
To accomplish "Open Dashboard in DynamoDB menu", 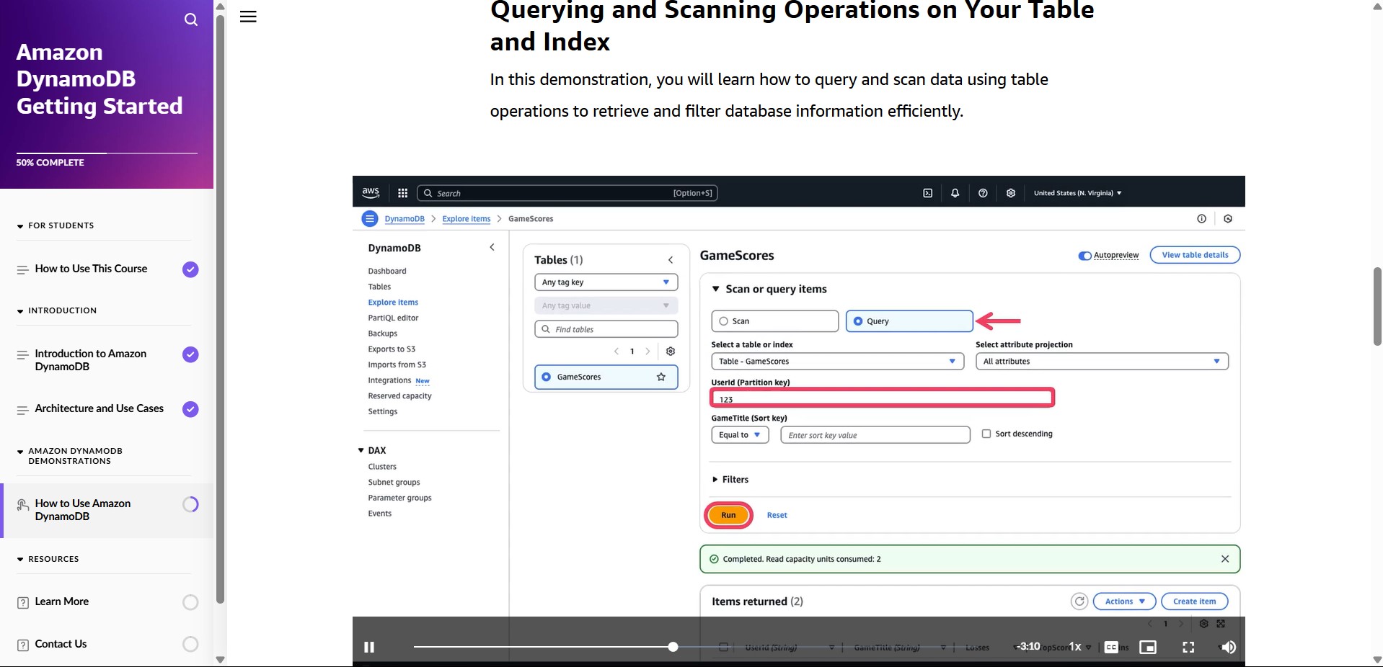I will point(387,271).
